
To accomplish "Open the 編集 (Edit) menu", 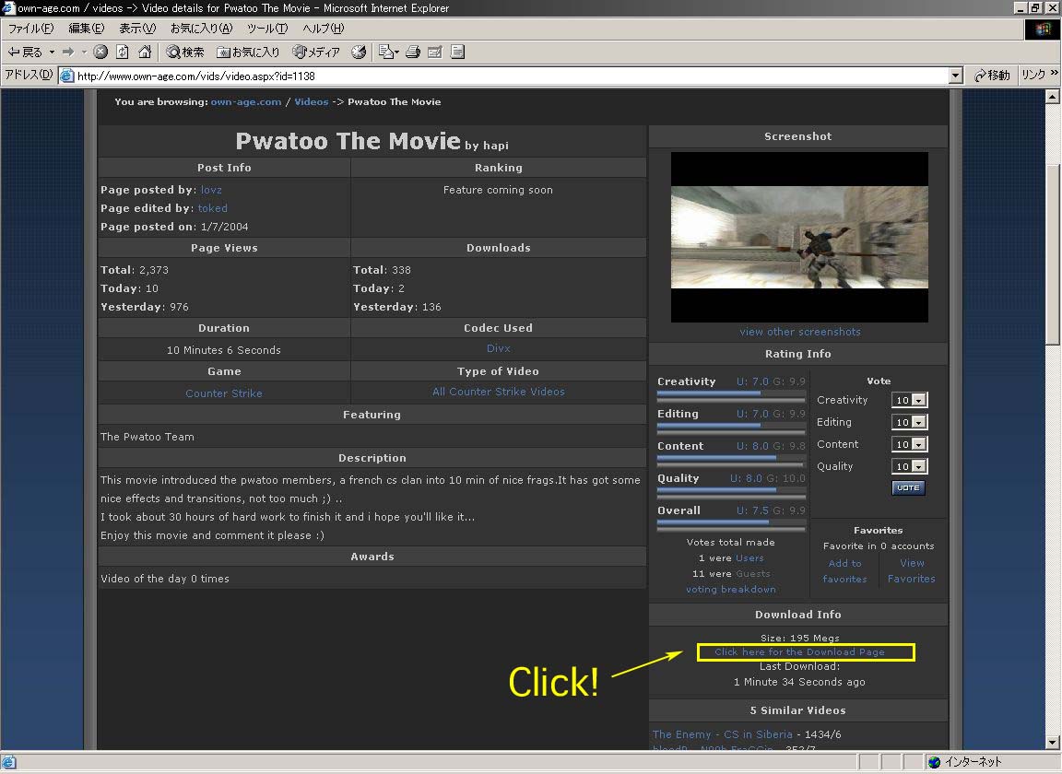I will [x=87, y=29].
